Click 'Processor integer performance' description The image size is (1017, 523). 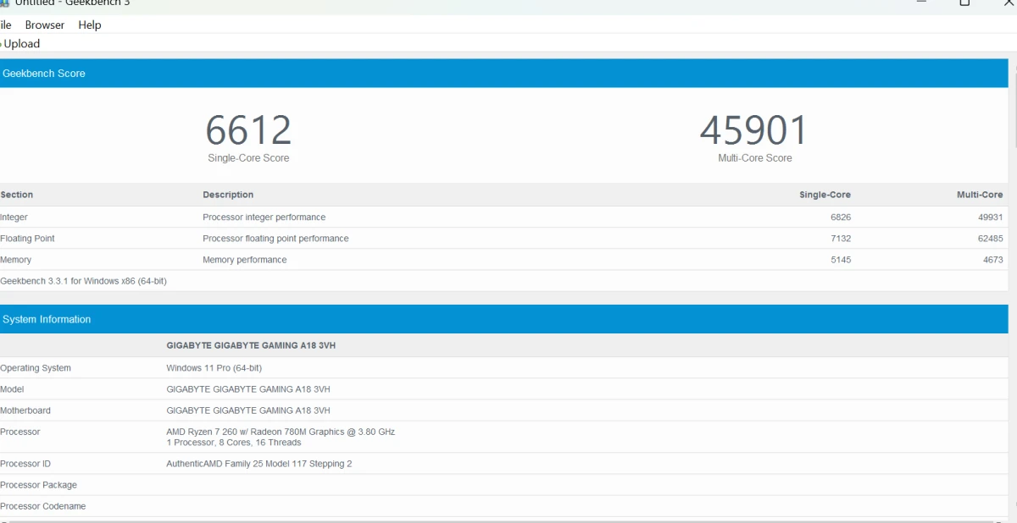point(264,217)
